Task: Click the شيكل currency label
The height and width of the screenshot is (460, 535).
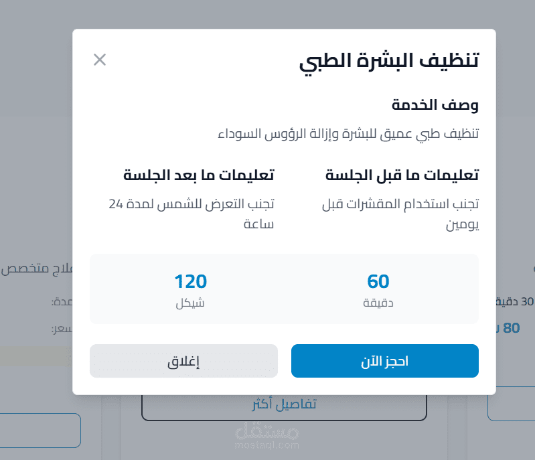Action: point(190,303)
